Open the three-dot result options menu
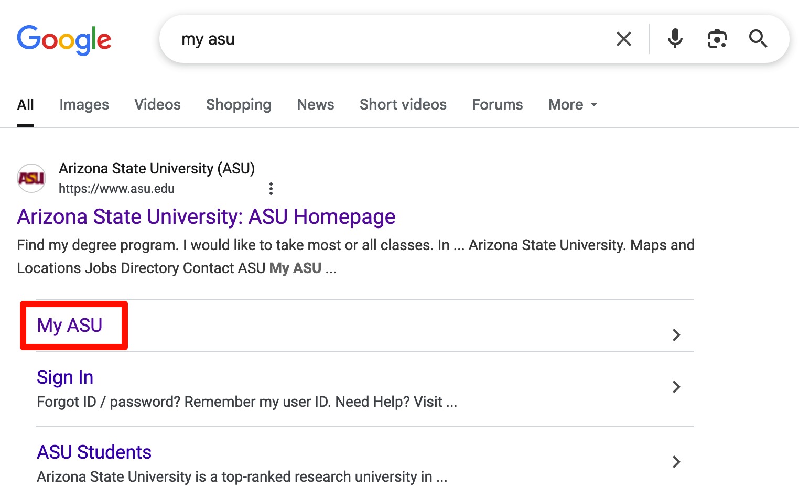Screen dimensions: 799x499 point(271,189)
